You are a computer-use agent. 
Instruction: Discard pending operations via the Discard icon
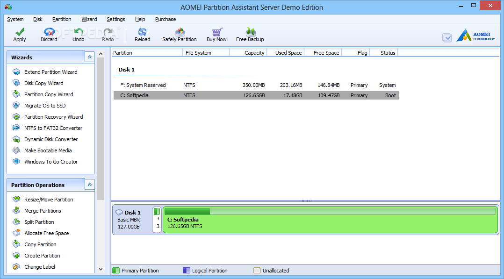coord(49,31)
